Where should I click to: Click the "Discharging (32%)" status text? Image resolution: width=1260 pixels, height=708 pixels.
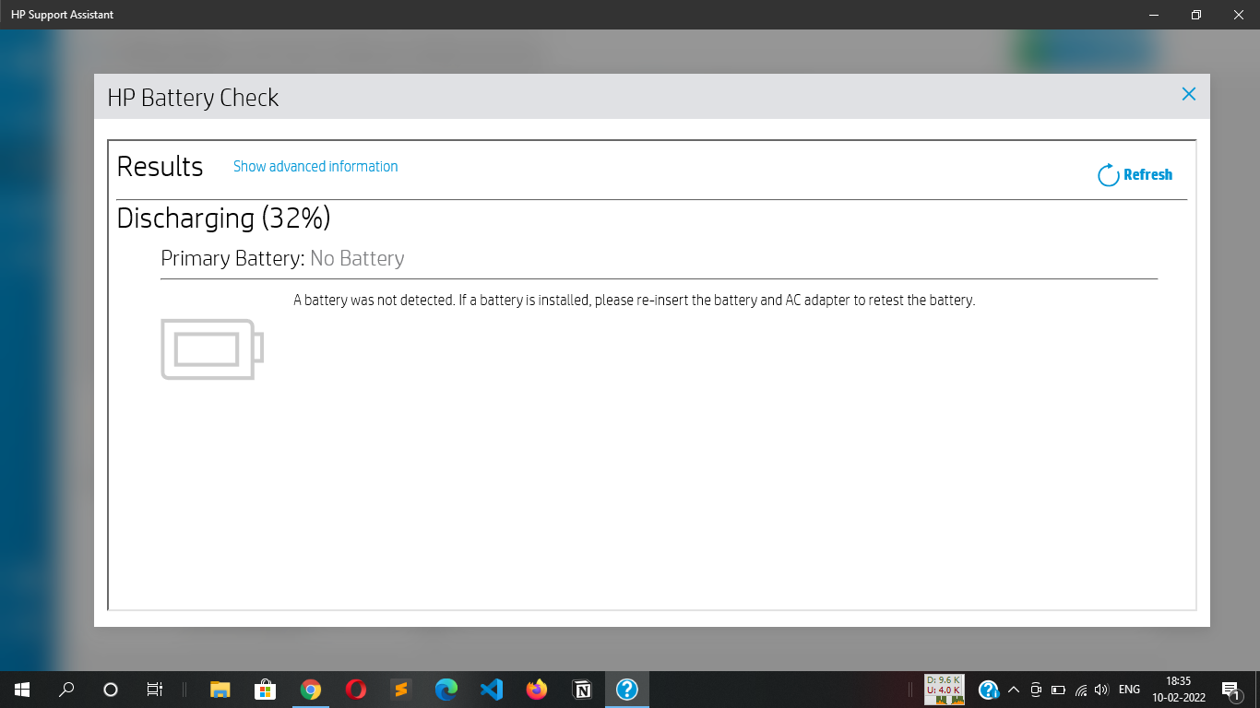[223, 218]
